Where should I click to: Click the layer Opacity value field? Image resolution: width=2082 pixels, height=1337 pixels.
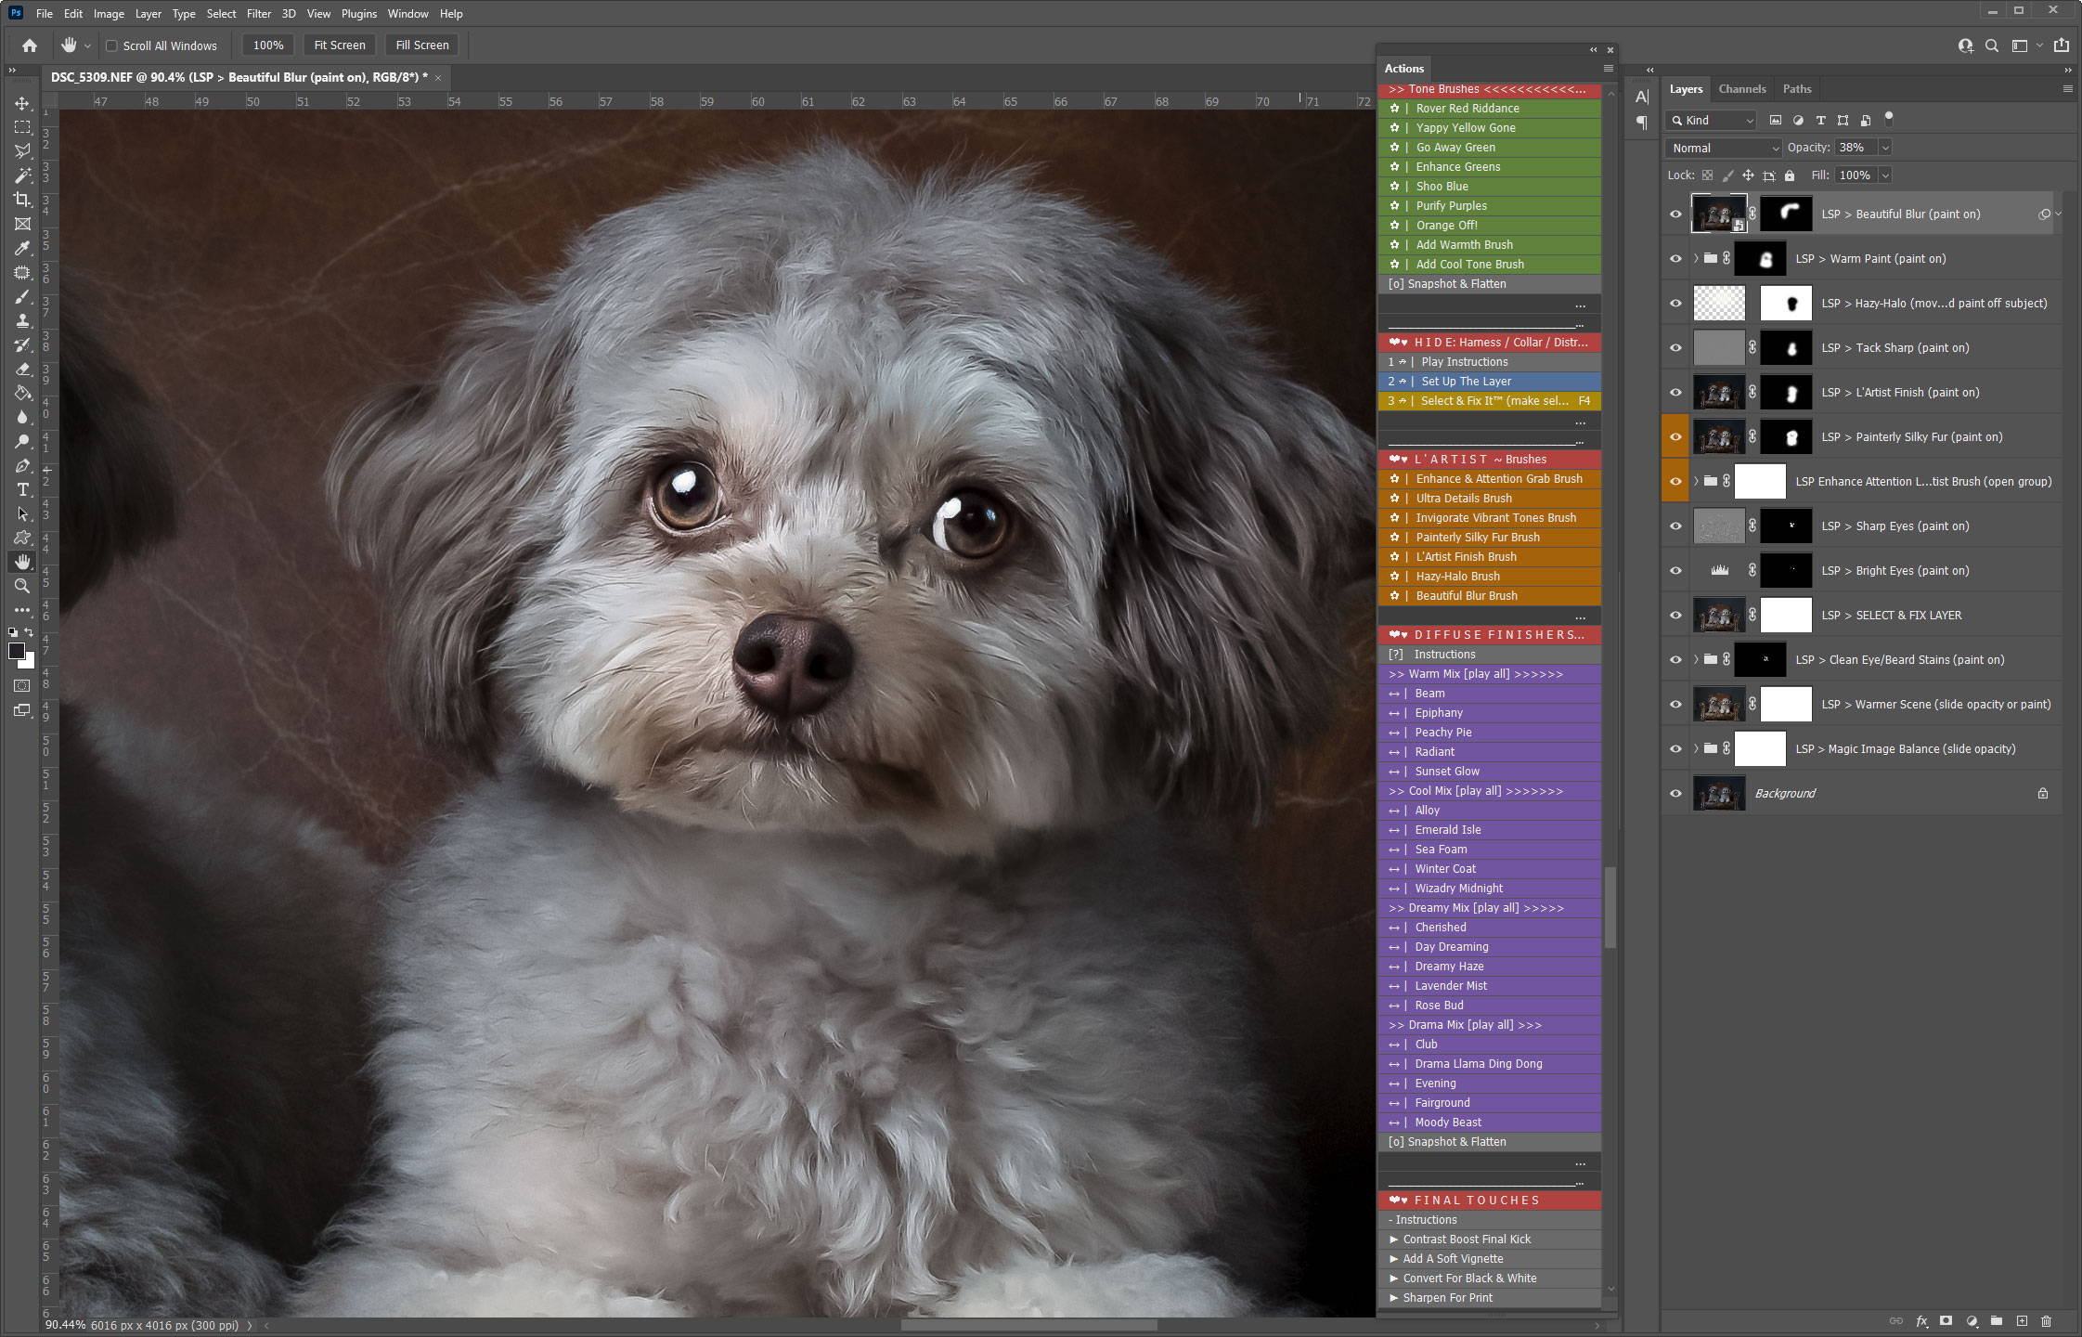pyautogui.click(x=1855, y=148)
